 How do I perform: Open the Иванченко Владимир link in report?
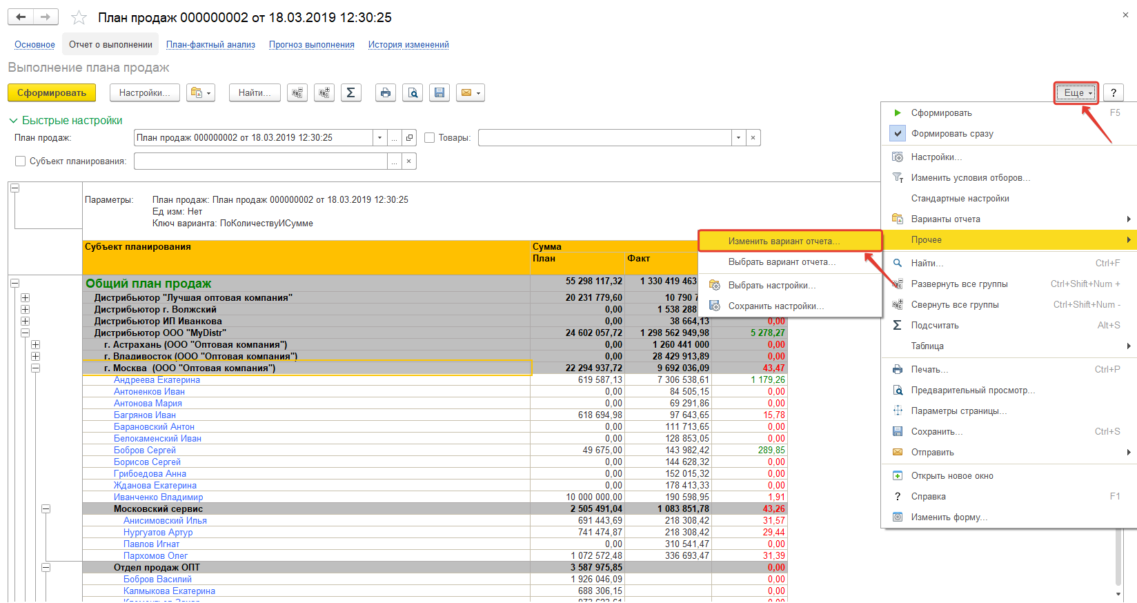tap(158, 497)
